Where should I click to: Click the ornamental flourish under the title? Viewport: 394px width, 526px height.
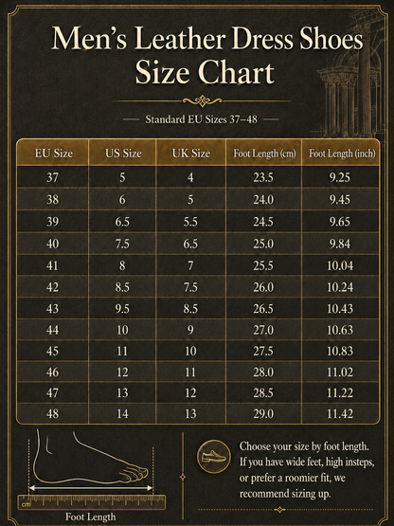(x=202, y=100)
